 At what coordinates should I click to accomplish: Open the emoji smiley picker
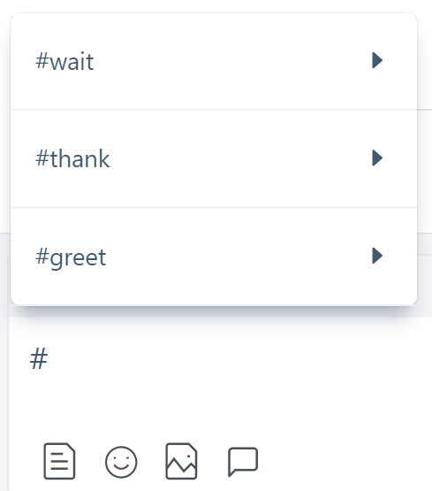(121, 462)
